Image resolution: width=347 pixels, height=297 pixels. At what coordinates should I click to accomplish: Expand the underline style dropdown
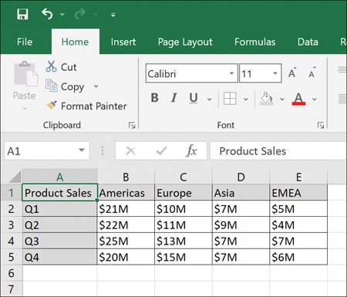click(210, 99)
